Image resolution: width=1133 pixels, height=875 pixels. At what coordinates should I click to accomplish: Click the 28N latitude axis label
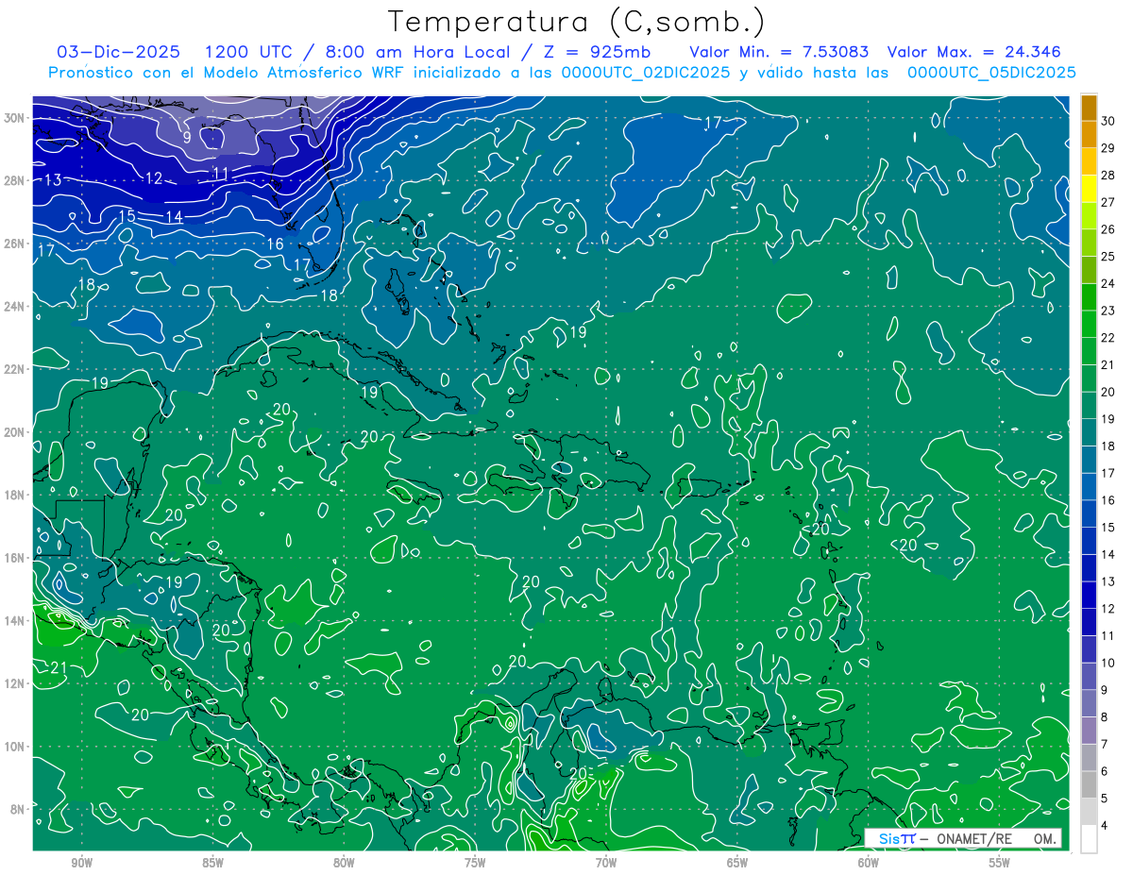[14, 180]
